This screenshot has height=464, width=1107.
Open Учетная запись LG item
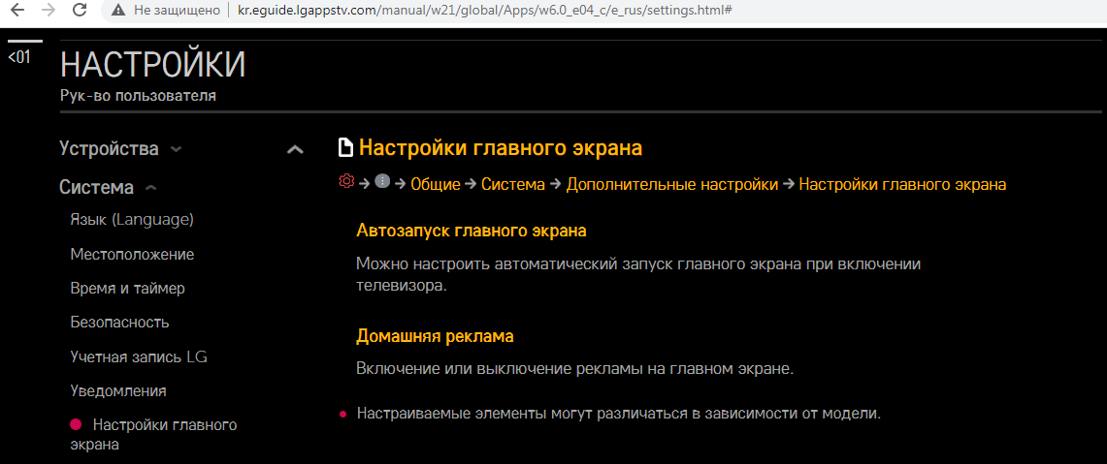[139, 356]
